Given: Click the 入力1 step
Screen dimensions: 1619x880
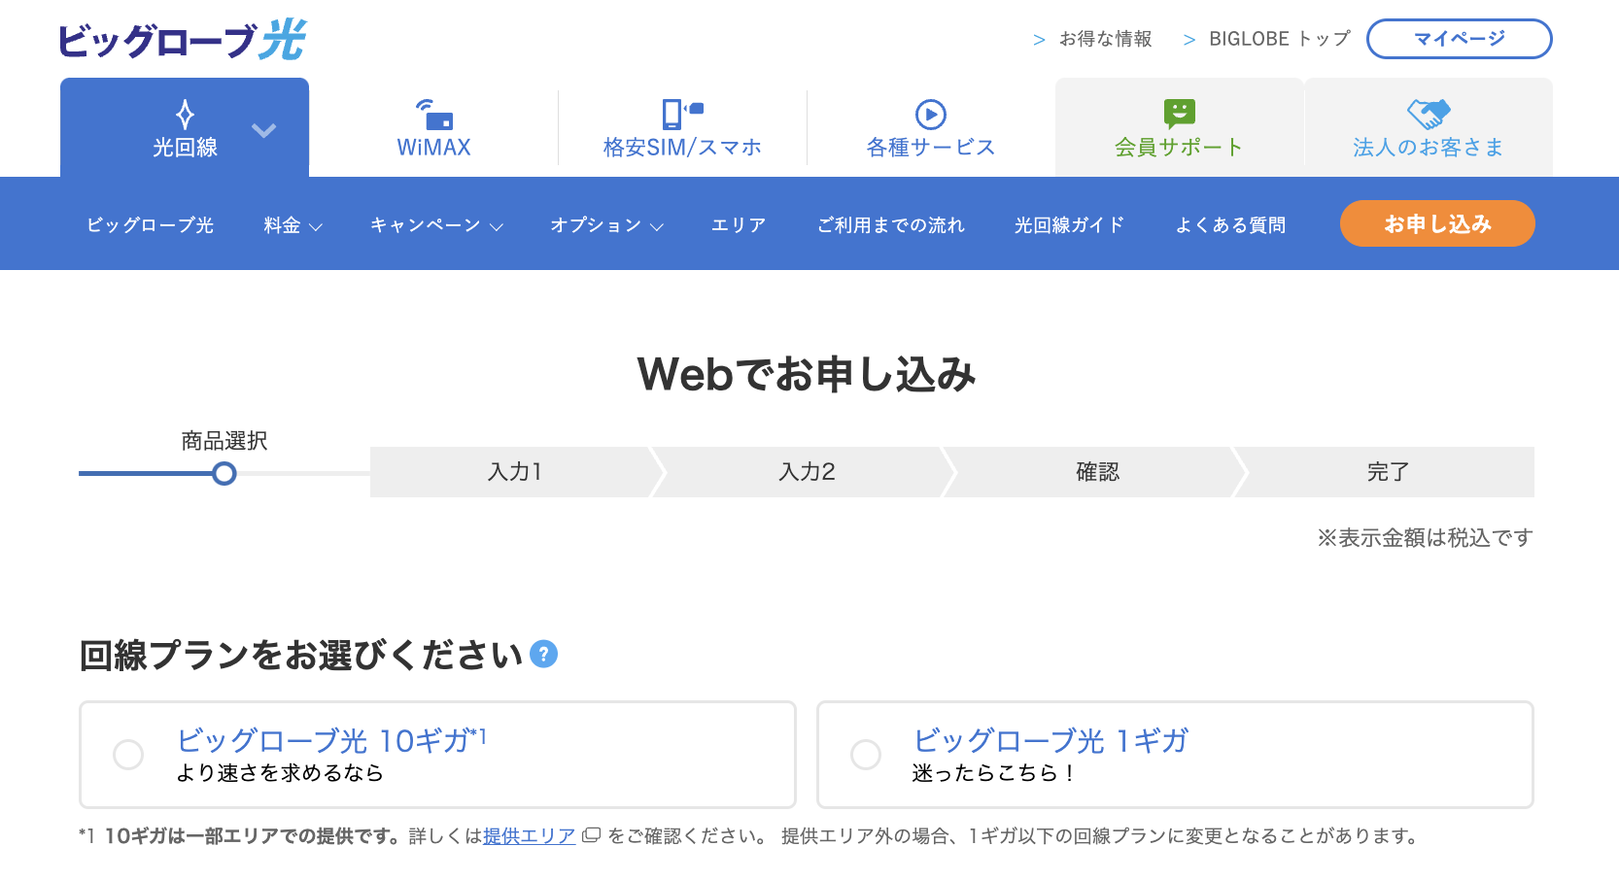Looking at the screenshot, I should click(x=515, y=472).
